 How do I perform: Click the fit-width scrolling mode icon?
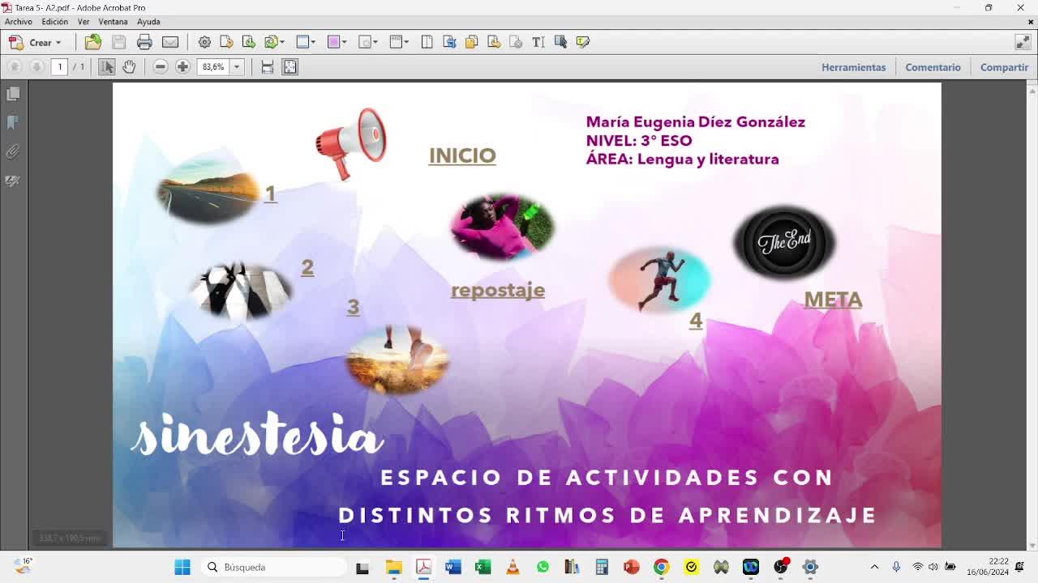267,67
